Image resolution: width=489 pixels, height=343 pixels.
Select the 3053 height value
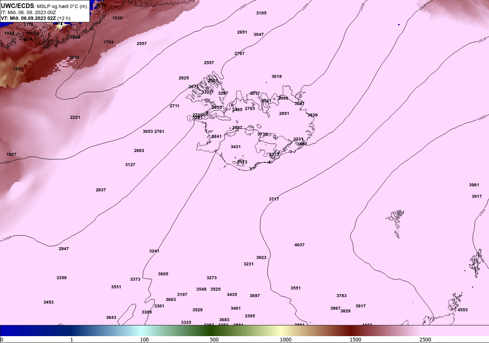(148, 131)
